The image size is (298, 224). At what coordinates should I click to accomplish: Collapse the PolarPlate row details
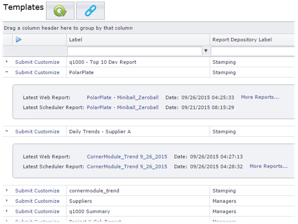pyautogui.click(x=7, y=72)
